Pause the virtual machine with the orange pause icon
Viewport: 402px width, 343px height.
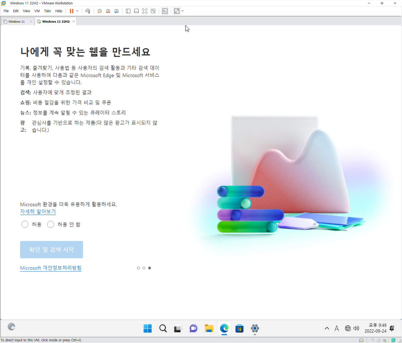tap(72, 11)
